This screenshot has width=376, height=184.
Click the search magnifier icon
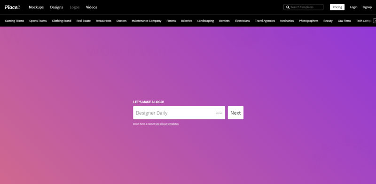(x=288, y=7)
